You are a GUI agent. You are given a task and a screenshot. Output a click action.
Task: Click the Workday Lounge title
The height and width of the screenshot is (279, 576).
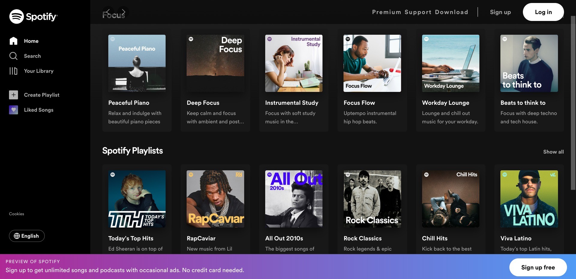[x=445, y=103]
